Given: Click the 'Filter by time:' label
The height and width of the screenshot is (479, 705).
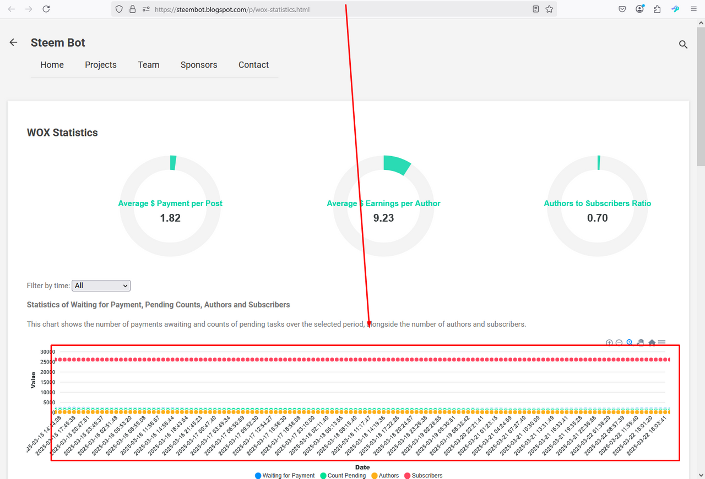Looking at the screenshot, I should (48, 285).
